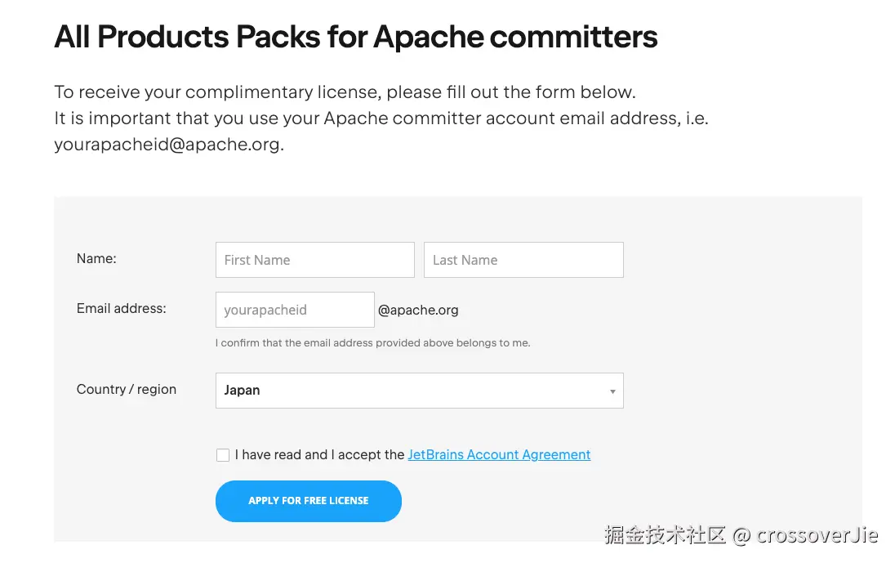Click the yourapacheid@apache.org example text
The width and height of the screenshot is (895, 563).
[x=168, y=145]
